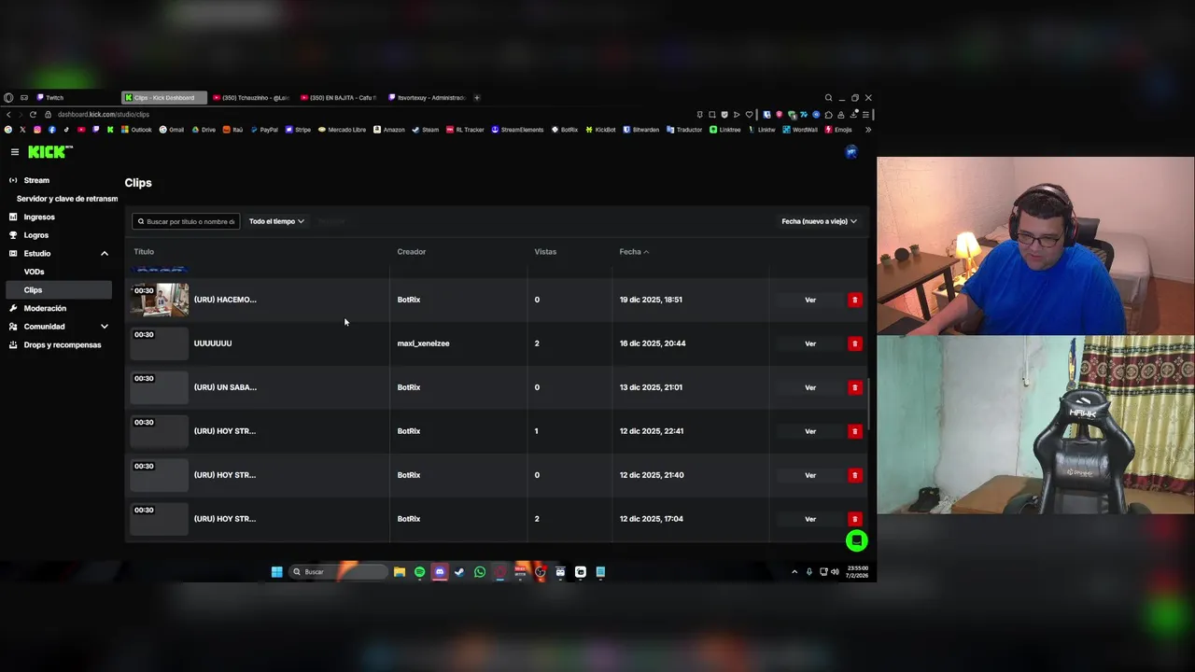The image size is (1195, 672).
Task: Open browser tab search magnifier
Action: tap(828, 97)
